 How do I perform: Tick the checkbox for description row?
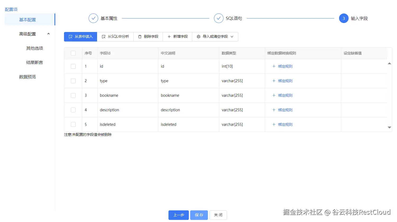coord(73,110)
